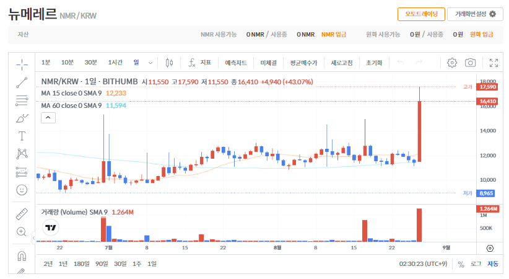Redo the last chart action
This screenshot has height=279, width=509.
(x=419, y=62)
